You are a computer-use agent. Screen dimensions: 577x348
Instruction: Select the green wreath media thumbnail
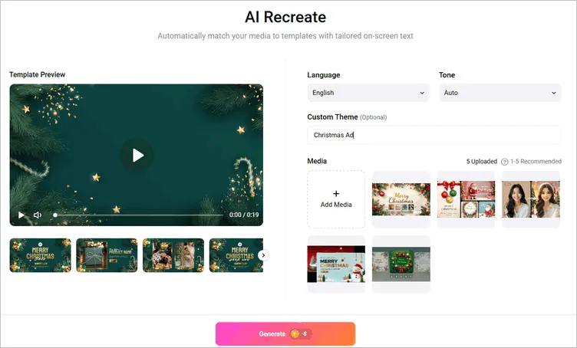401,264
